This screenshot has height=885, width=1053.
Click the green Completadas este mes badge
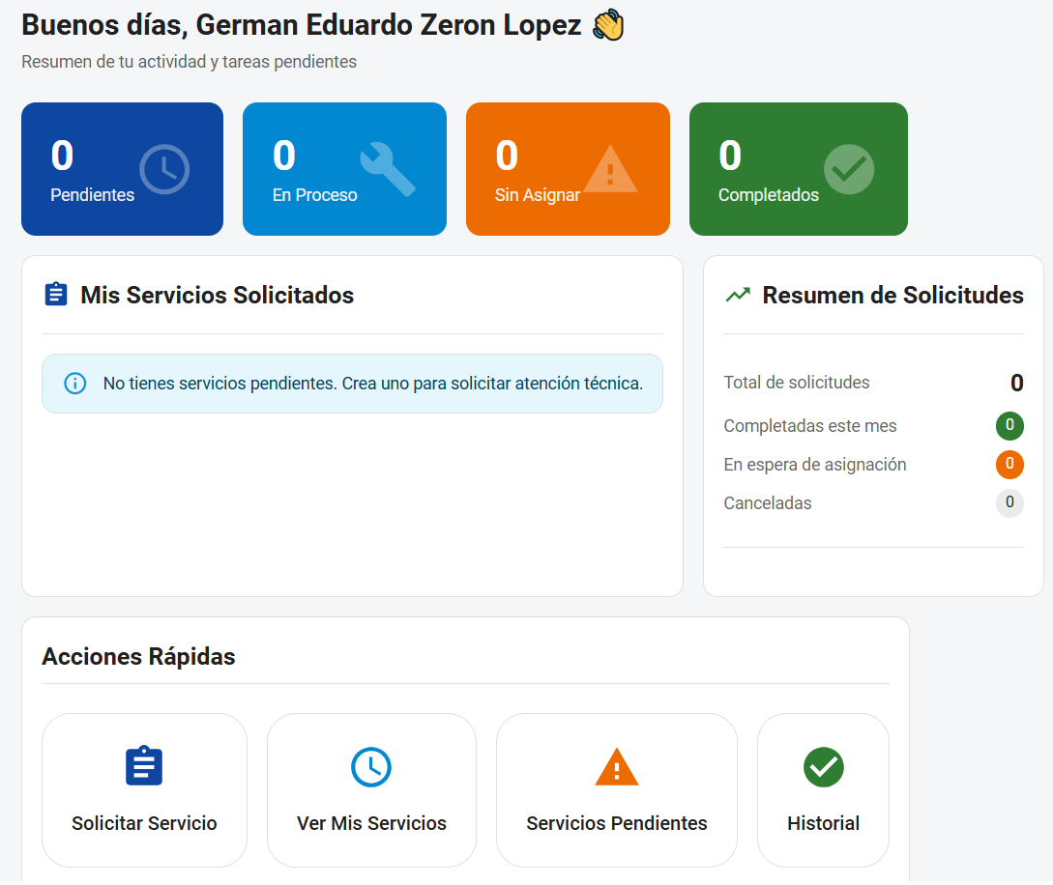click(x=1009, y=426)
